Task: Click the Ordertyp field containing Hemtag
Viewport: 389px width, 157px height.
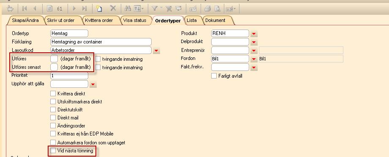Action: [69, 33]
